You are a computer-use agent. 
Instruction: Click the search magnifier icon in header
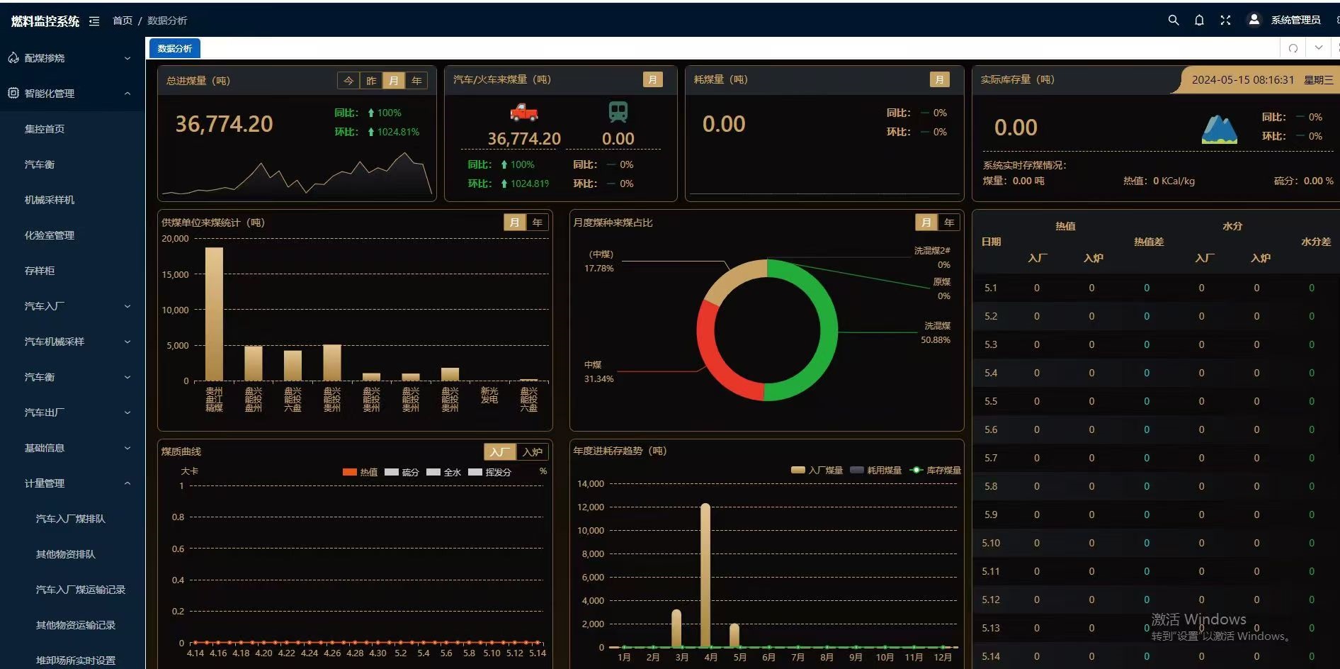coord(1174,20)
